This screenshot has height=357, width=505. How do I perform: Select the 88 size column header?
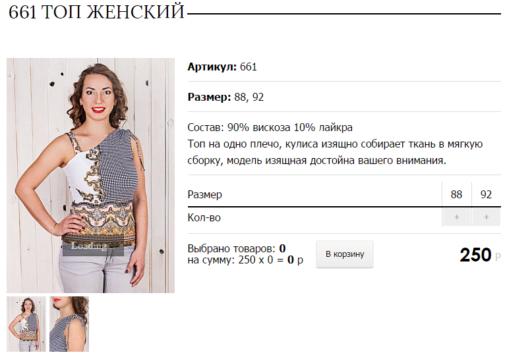click(x=457, y=194)
